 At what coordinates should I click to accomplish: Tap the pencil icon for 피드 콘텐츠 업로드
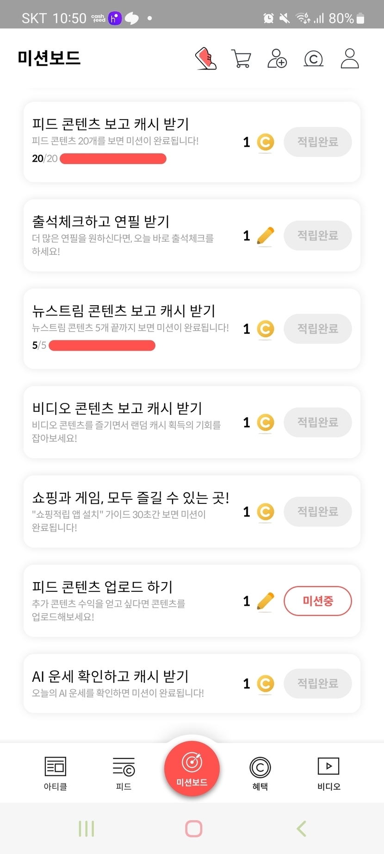tap(265, 601)
